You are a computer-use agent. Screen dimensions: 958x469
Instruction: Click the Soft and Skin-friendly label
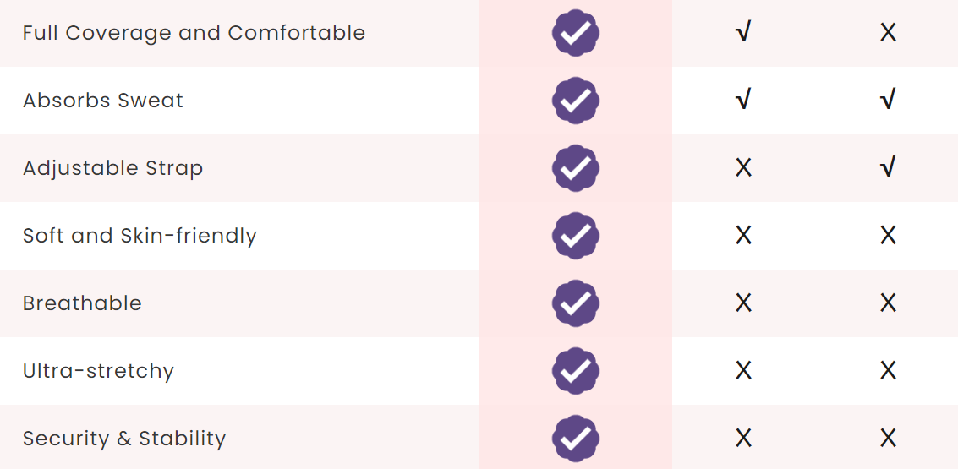point(140,237)
